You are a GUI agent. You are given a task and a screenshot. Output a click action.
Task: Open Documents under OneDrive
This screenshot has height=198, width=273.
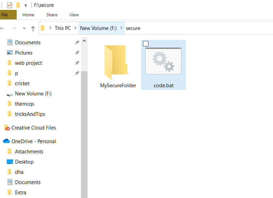click(x=28, y=182)
